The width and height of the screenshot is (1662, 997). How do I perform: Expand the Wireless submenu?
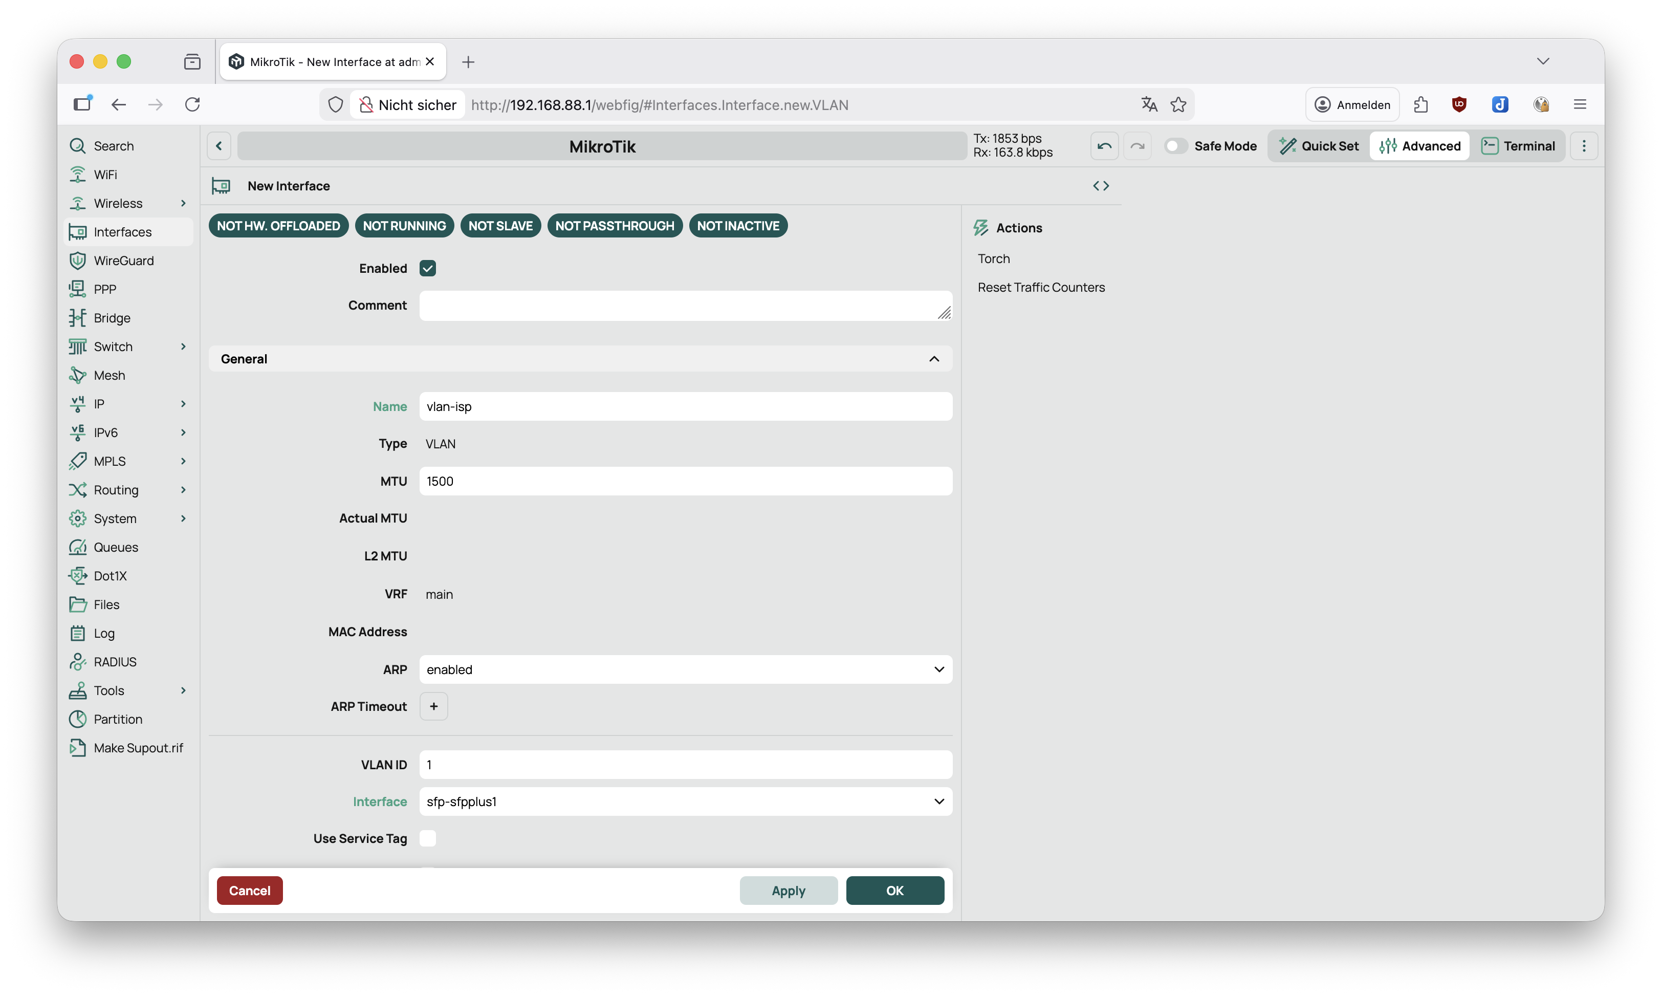point(183,203)
